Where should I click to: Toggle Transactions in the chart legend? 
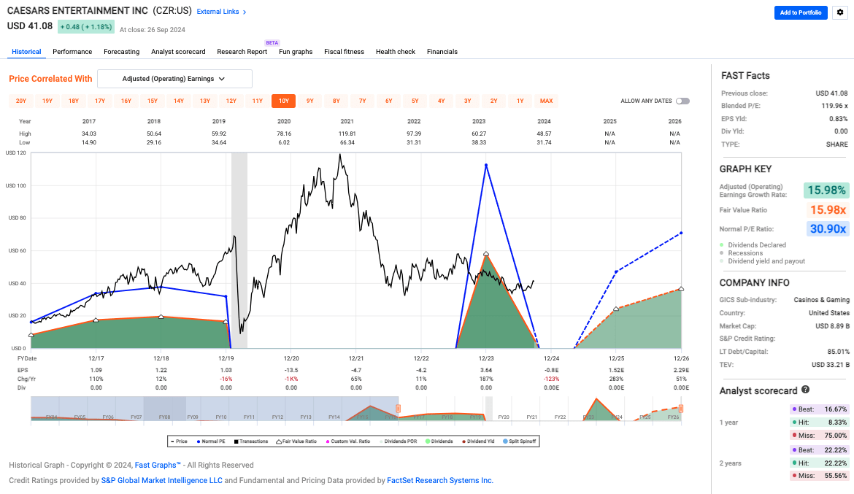tap(251, 441)
